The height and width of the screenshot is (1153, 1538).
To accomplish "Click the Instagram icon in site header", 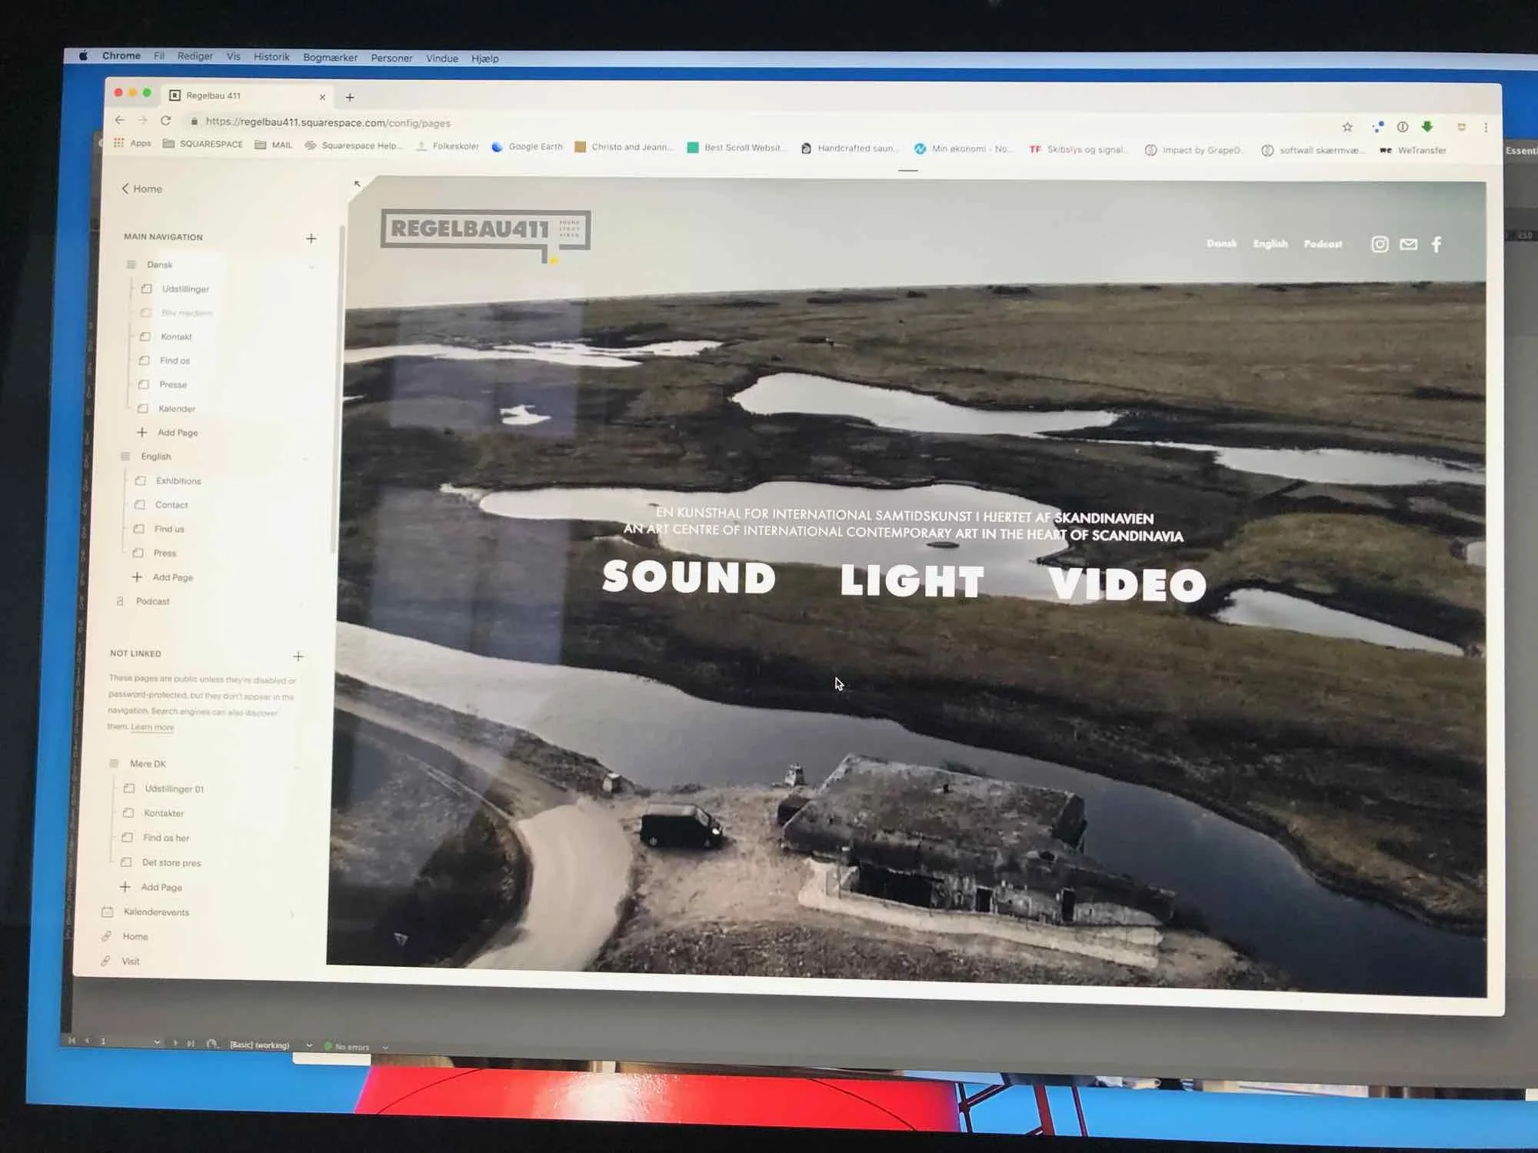I will (x=1380, y=244).
